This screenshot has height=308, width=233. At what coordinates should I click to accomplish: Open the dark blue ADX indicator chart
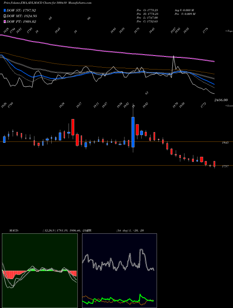(119, 271)
